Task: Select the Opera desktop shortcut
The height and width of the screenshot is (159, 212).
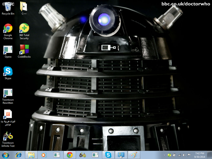Action: pyautogui.click(x=8, y=52)
